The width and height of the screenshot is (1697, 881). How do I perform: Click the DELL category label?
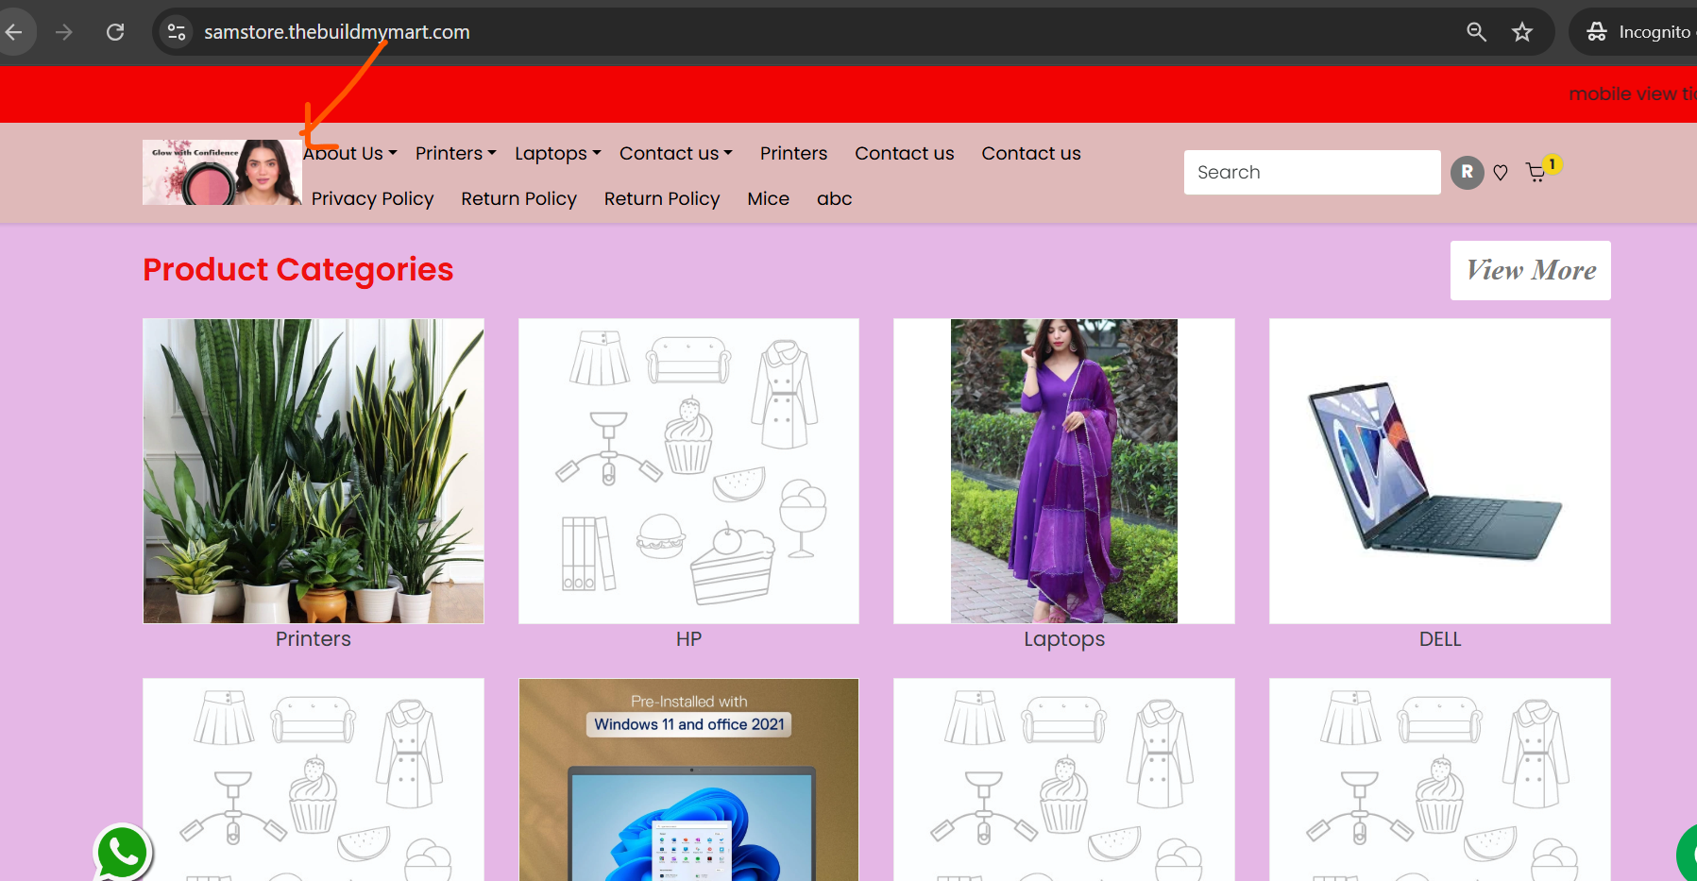click(1440, 639)
